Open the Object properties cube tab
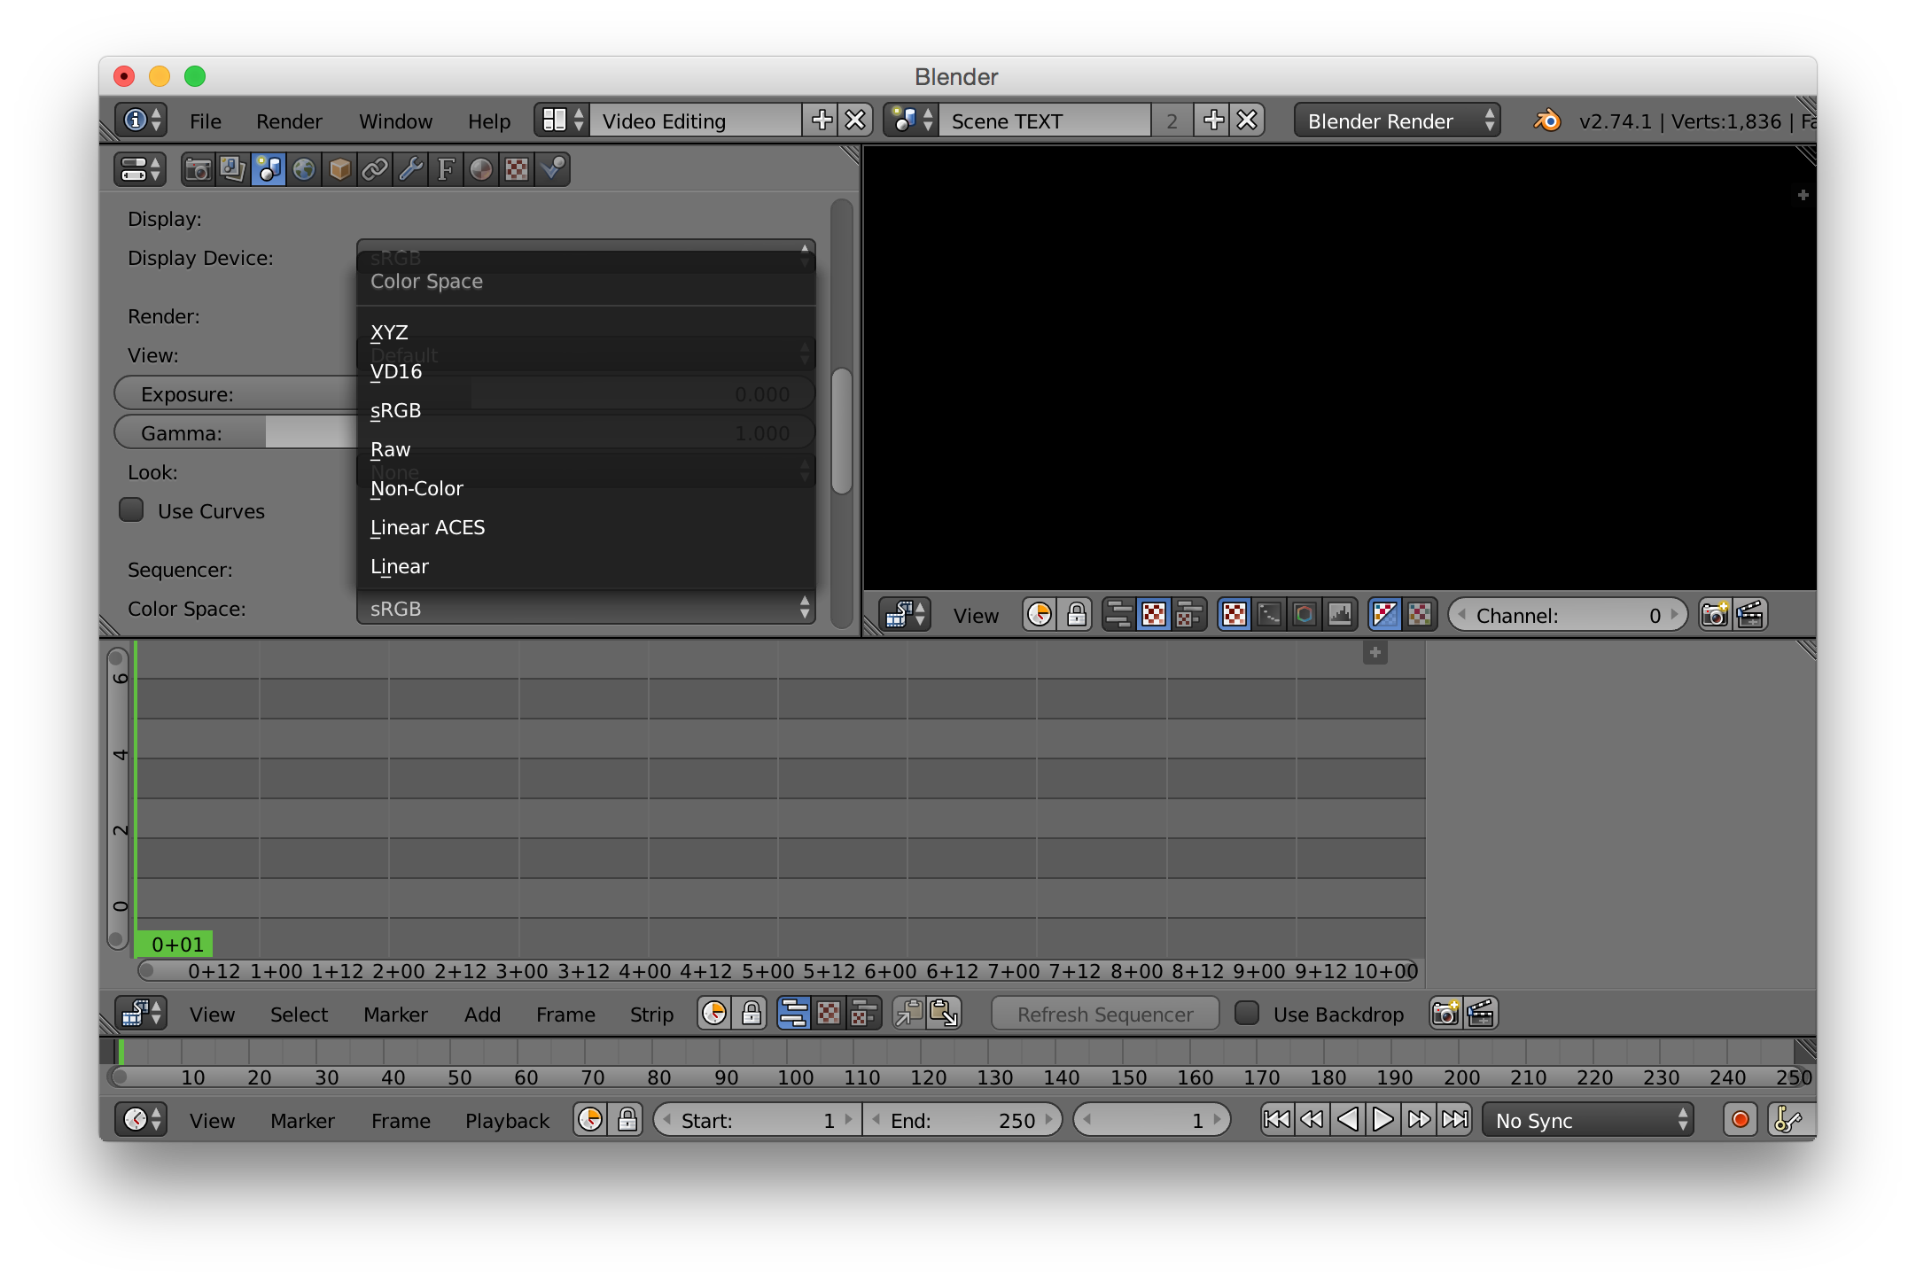Screen dimensions: 1916x1283 point(339,169)
